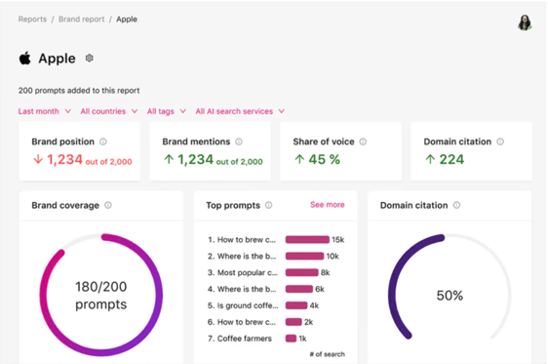Click info icon beside Domain citation chart title
The width and height of the screenshot is (548, 364).
(x=456, y=205)
